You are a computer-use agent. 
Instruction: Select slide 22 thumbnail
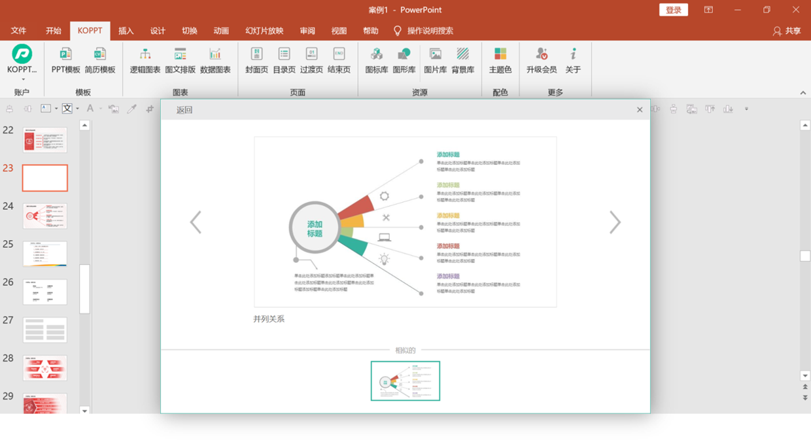pyautogui.click(x=45, y=140)
